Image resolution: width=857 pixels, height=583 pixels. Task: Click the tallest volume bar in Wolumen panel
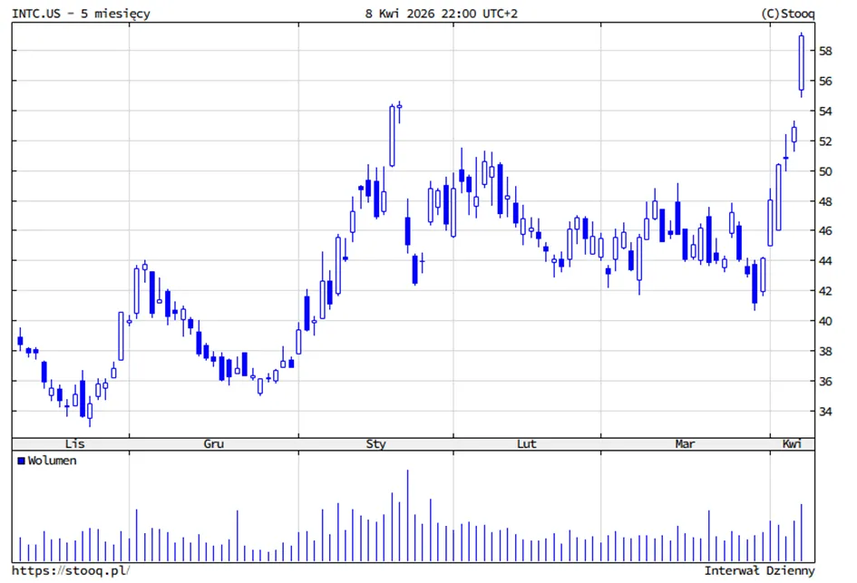click(407, 516)
